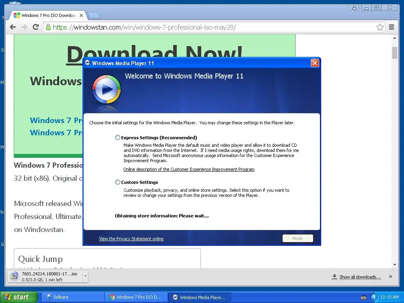Show all downloads in Chrome
This screenshot has height=303, width=404.
pos(360,277)
